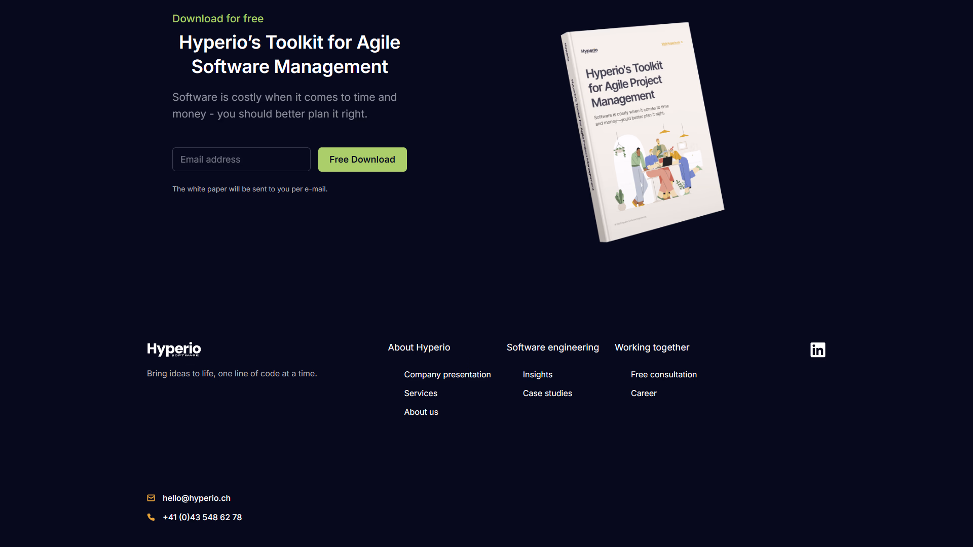973x547 pixels.
Task: Open the Free consultation link
Action: (664, 375)
